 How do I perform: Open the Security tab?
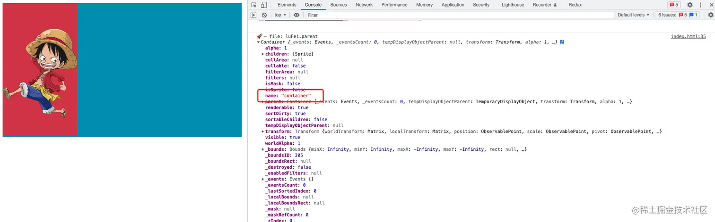point(481,5)
